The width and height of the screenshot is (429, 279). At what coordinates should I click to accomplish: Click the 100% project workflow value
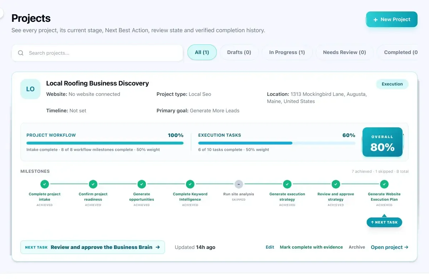point(176,135)
